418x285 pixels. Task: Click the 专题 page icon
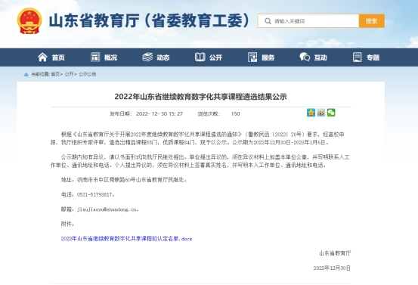point(358,57)
